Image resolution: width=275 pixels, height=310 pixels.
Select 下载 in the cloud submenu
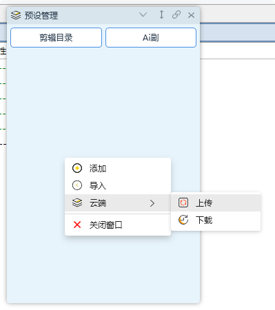click(x=216, y=220)
